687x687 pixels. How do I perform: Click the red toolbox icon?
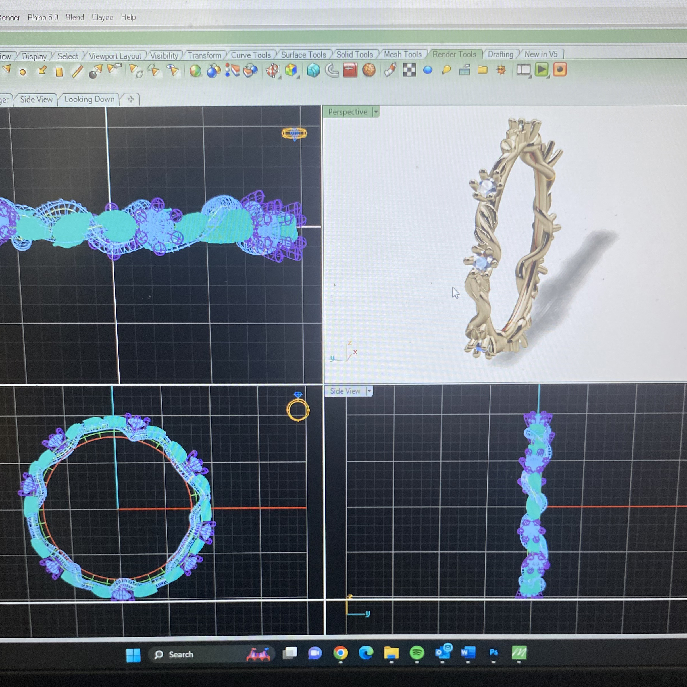coord(350,70)
